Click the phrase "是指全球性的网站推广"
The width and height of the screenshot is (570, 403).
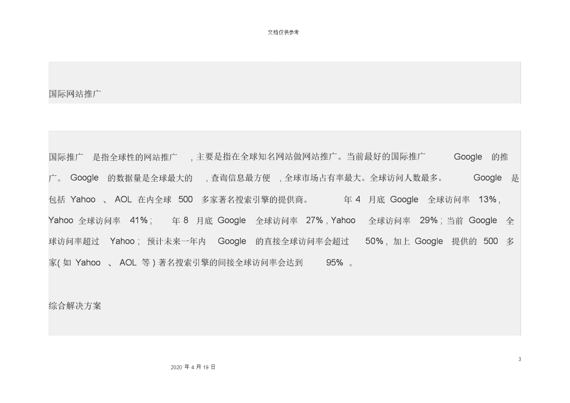135,157
